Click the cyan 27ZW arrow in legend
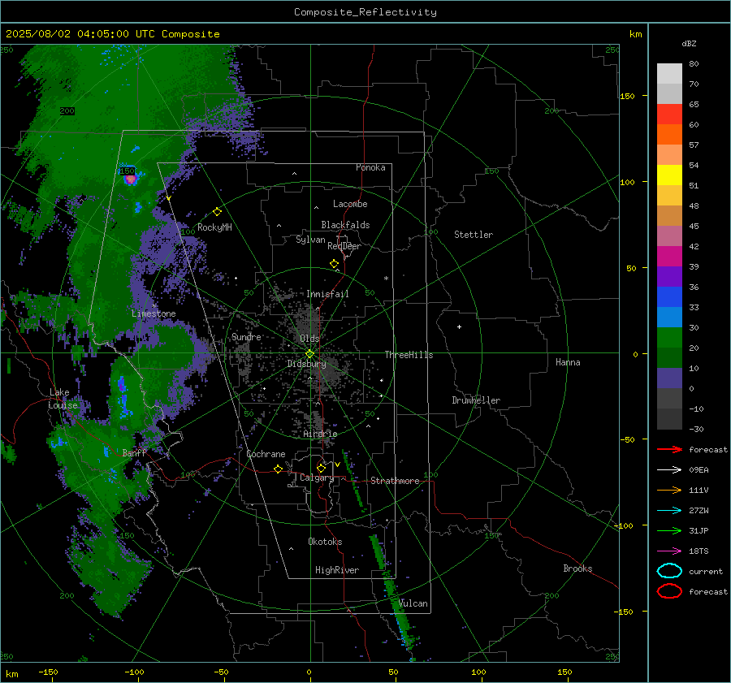Viewport: 731px width, 683px height. tap(669, 511)
